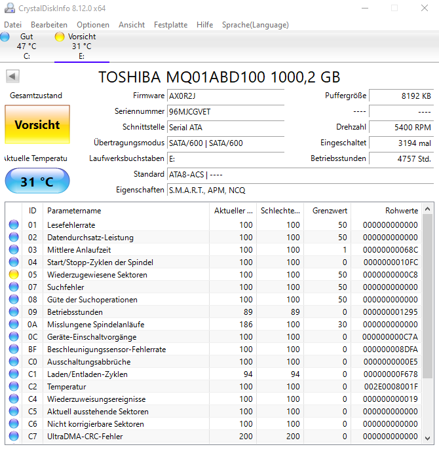439x449 pixels.
Task: Click the status orb for Mittlere Anlaufzeit
Action: (x=14, y=250)
